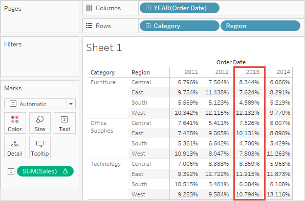This screenshot has width=305, height=201.
Task: Click the Tooltip marks card
Action: coord(40,147)
